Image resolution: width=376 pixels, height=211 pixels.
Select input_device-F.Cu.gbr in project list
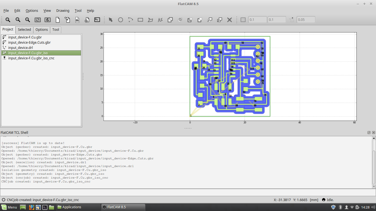pyautogui.click(x=41, y=37)
